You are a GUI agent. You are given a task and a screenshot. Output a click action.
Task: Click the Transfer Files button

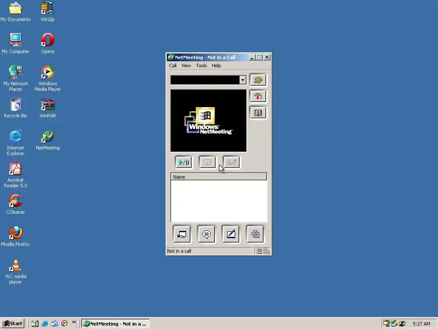pyautogui.click(x=255, y=234)
